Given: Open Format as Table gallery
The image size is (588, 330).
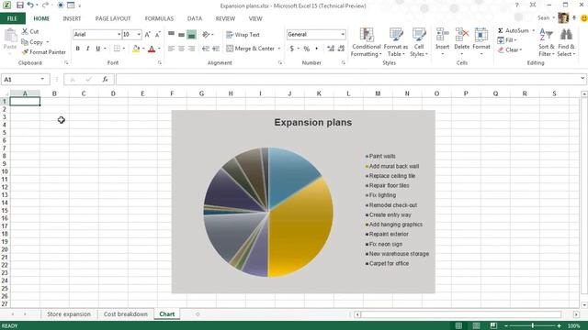Looking at the screenshot, I should click(396, 42).
